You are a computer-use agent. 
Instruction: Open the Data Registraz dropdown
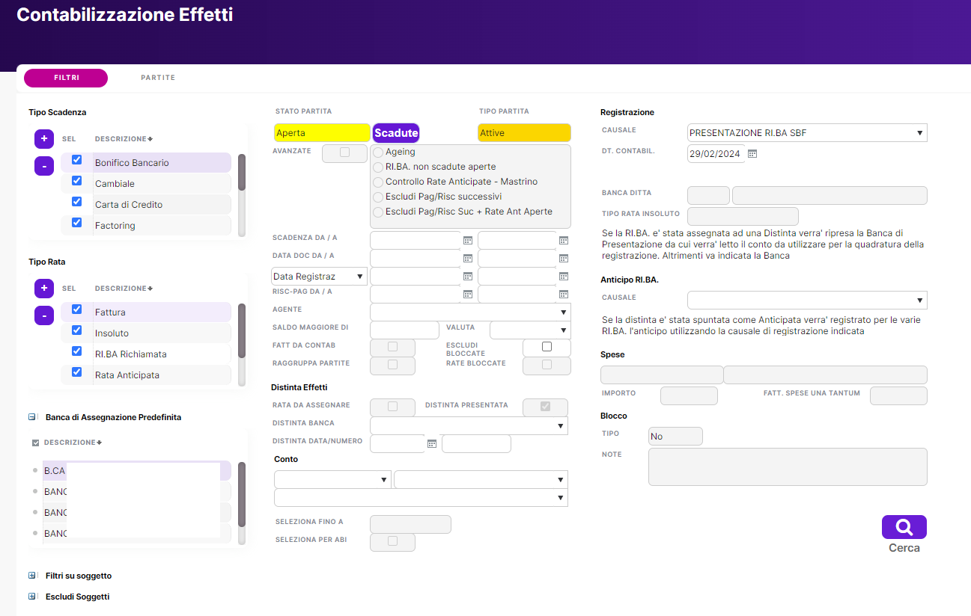click(319, 277)
